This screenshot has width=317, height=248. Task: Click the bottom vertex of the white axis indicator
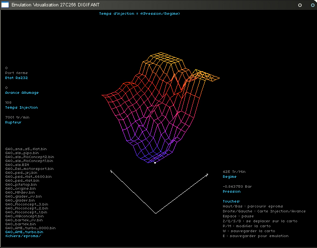click(x=156, y=213)
